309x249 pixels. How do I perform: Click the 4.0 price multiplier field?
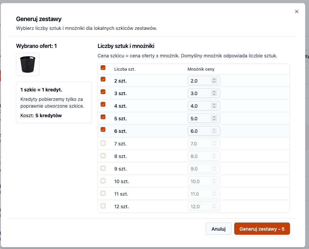click(204, 106)
